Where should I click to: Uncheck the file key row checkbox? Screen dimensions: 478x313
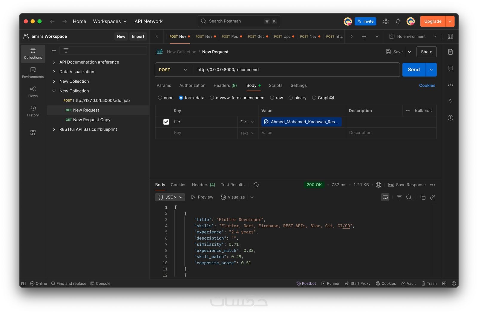[166, 122]
